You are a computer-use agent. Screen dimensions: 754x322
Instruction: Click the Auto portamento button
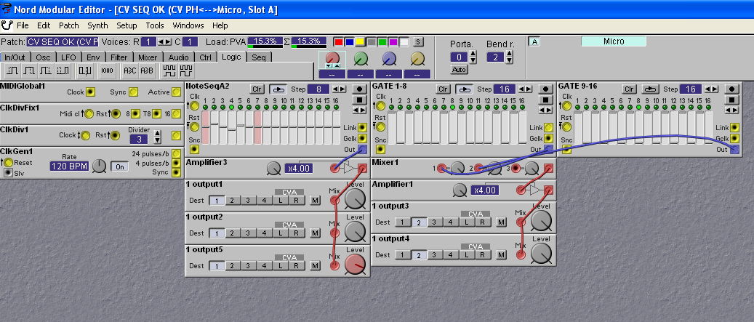459,70
